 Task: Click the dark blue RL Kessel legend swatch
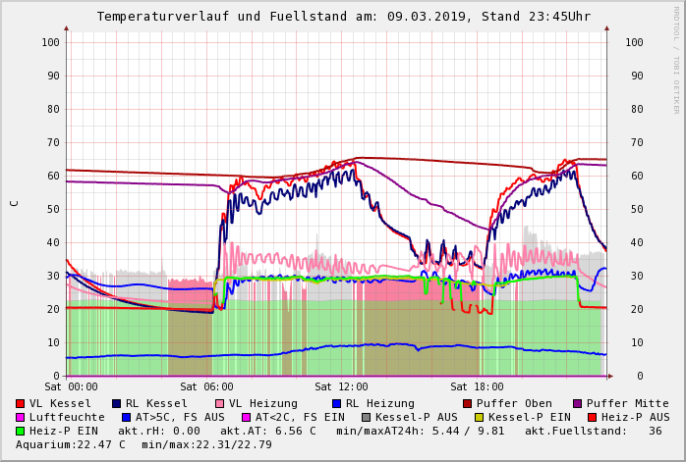point(117,403)
